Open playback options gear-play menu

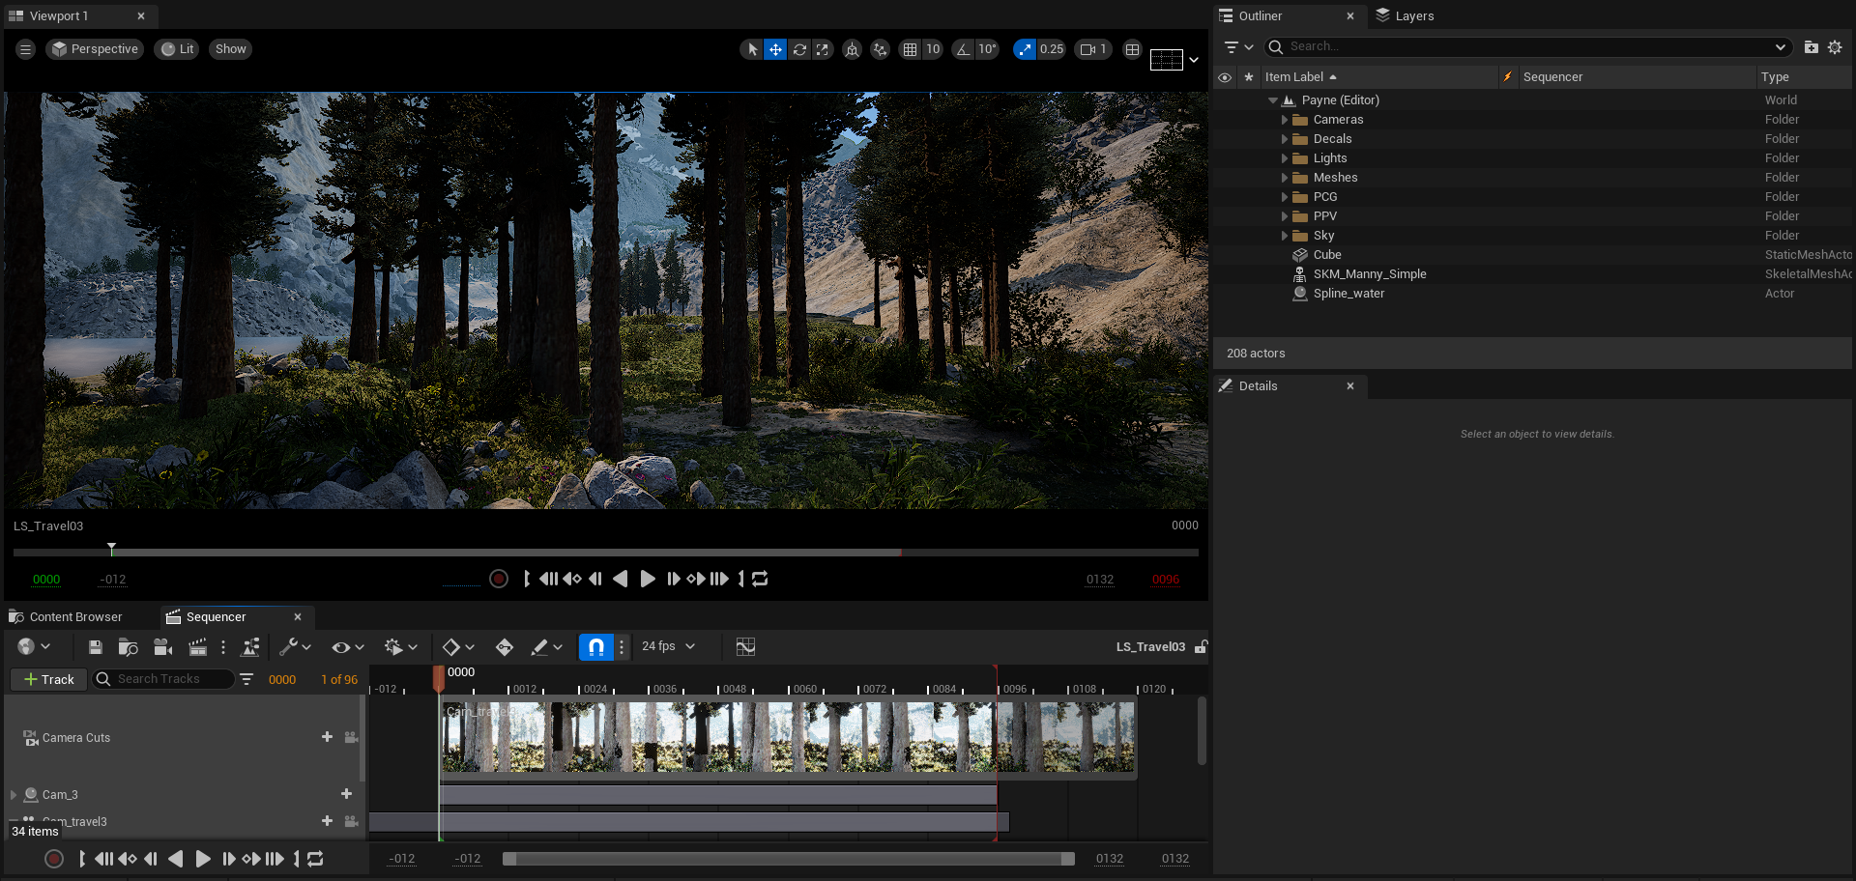(400, 647)
